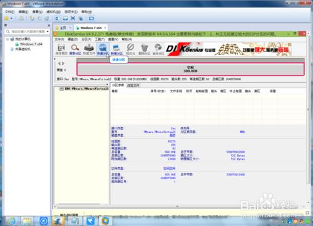Viewport: 313px width, 226px height.
Task: Open VMware File menu (文件)
Action: click(x=9, y=12)
